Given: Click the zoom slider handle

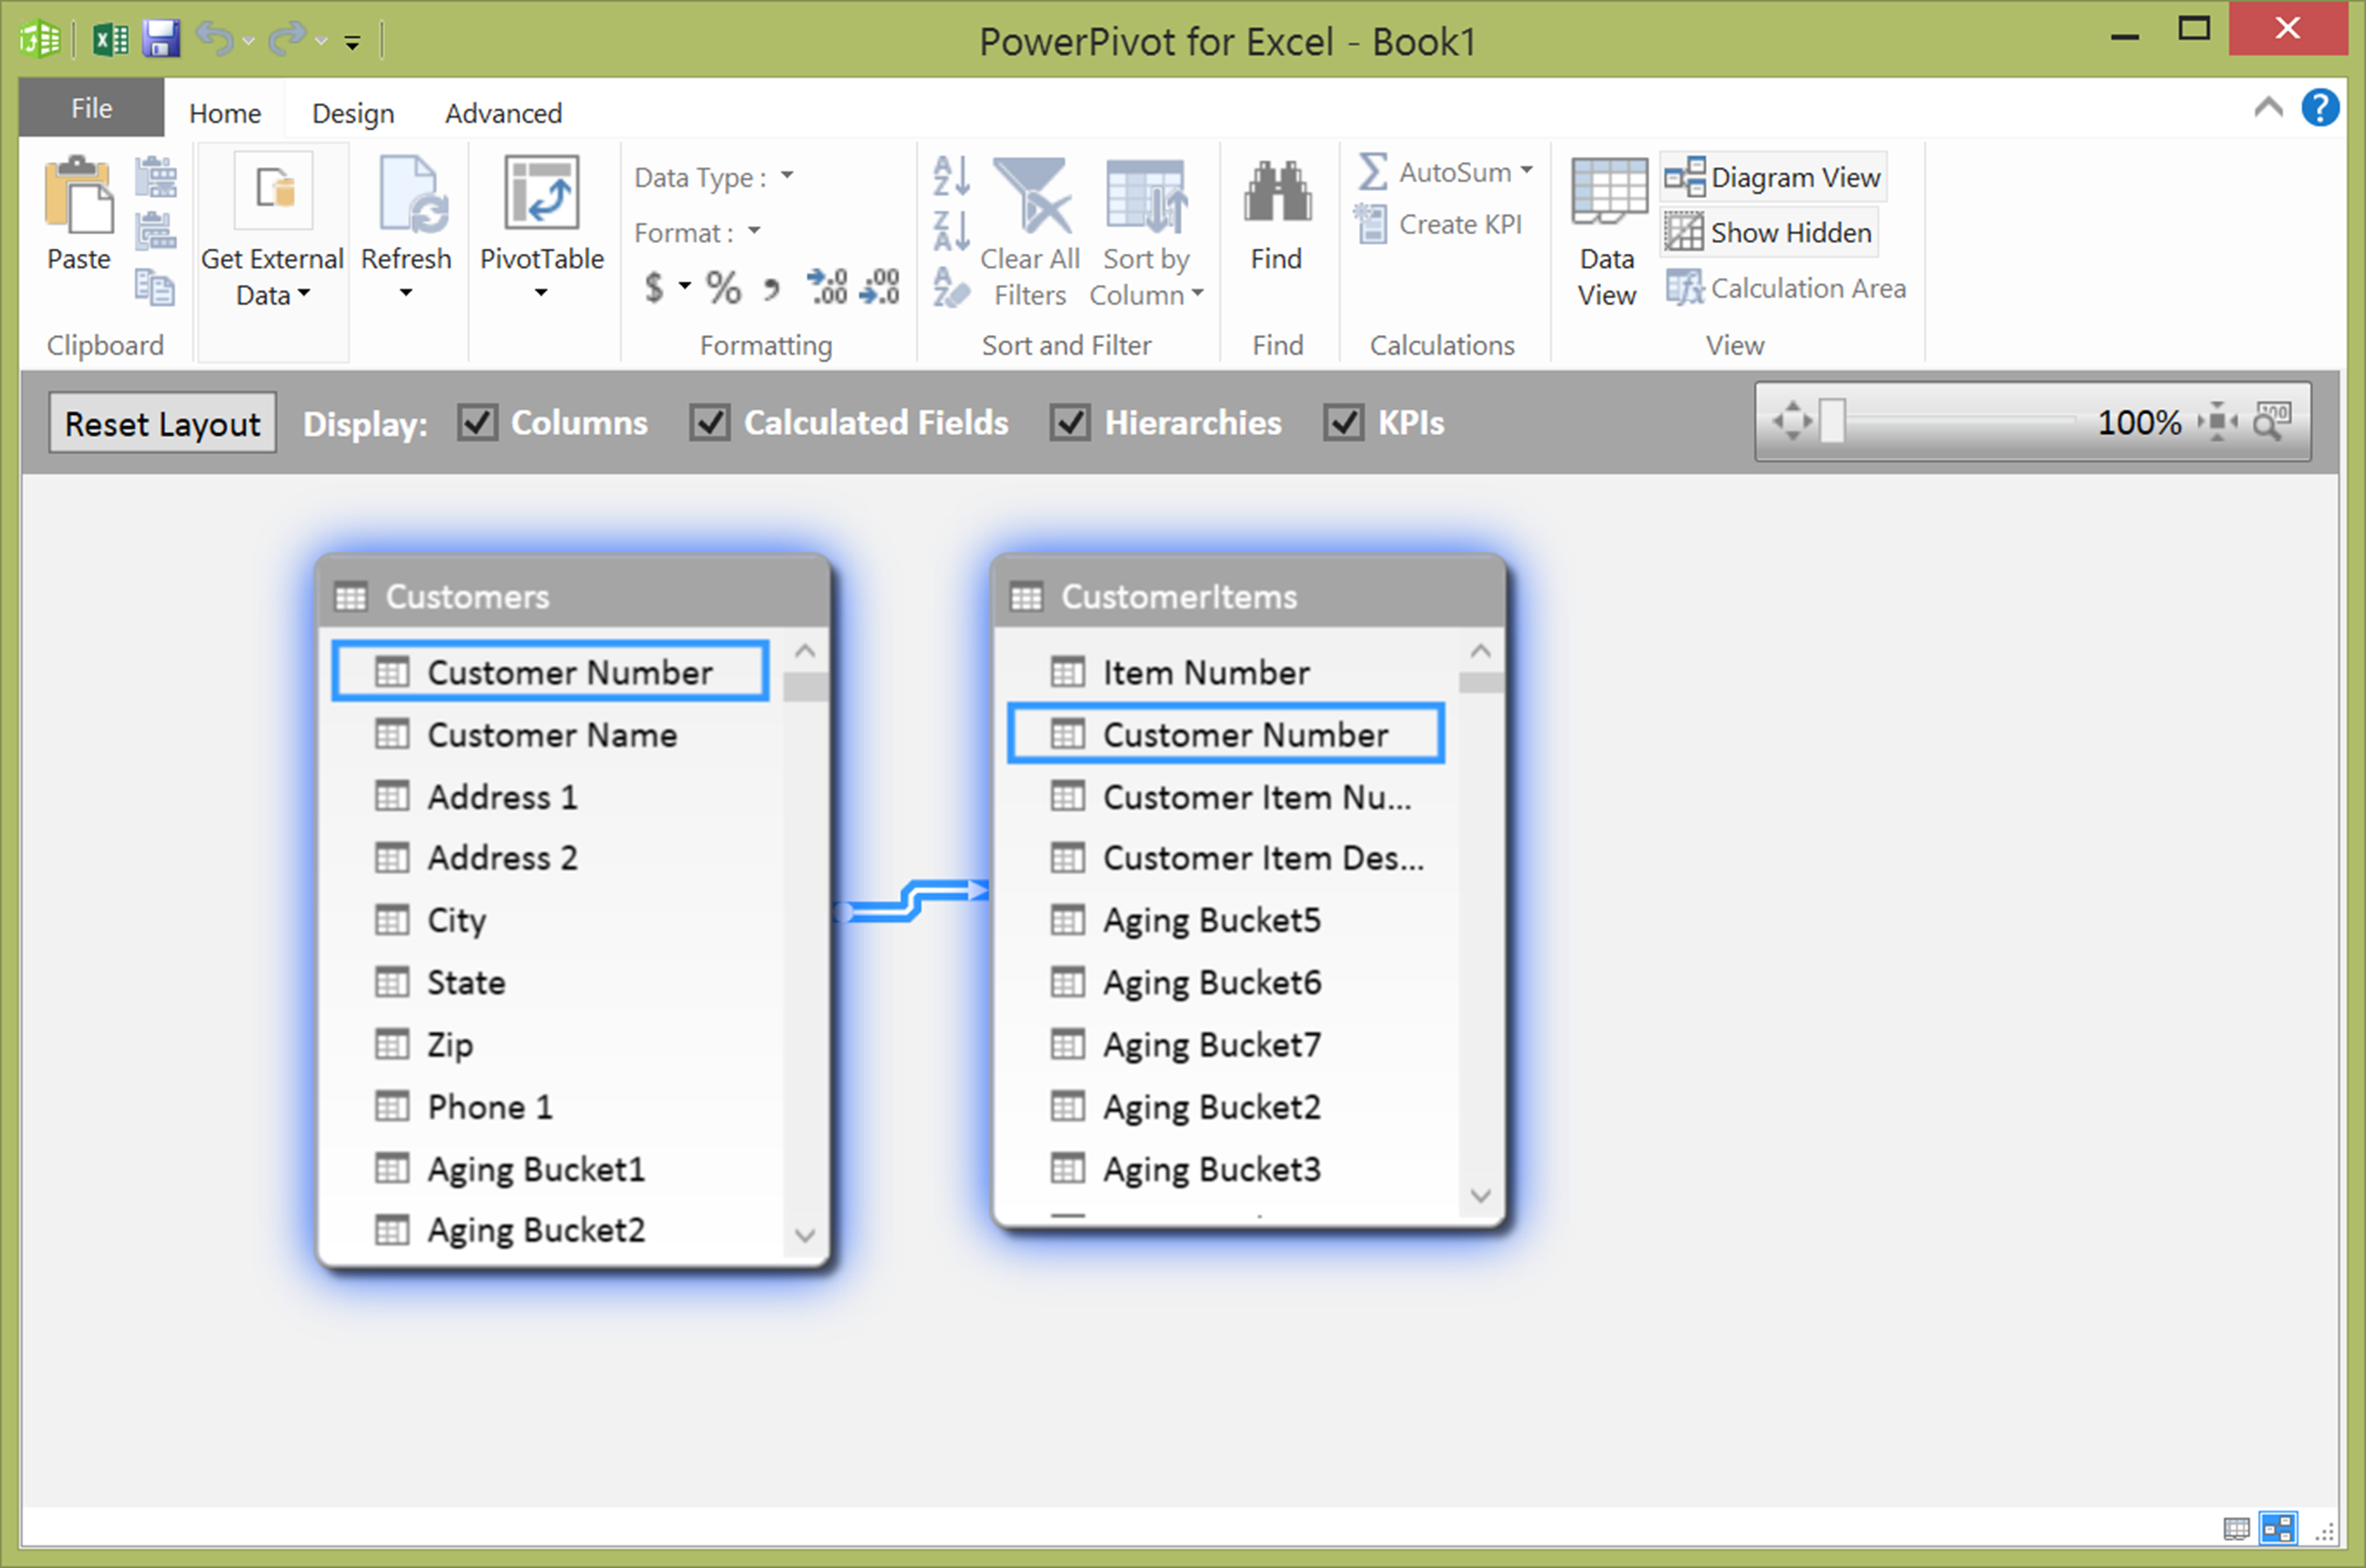Looking at the screenshot, I should (x=1832, y=421).
